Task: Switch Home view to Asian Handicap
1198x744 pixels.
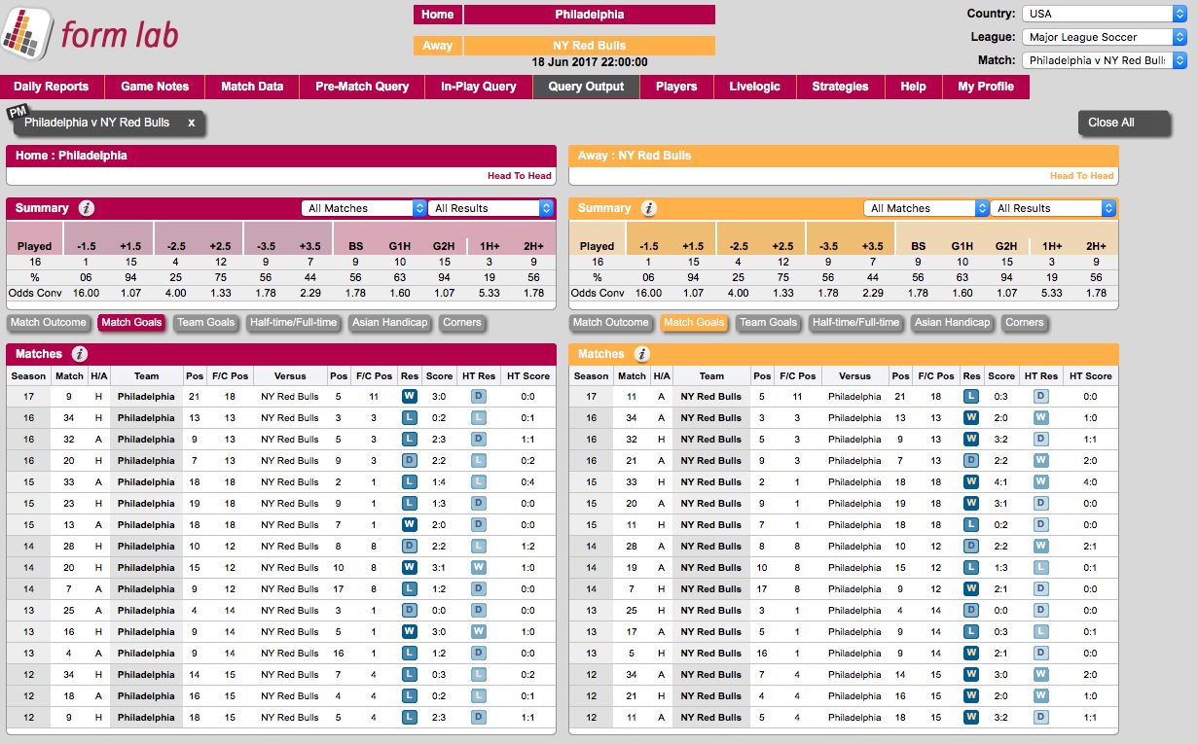Action: (389, 323)
